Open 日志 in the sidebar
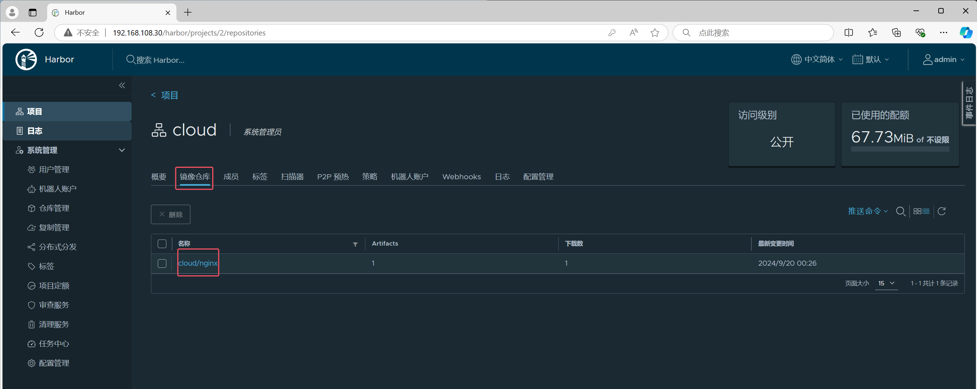977x389 pixels. tap(67, 131)
